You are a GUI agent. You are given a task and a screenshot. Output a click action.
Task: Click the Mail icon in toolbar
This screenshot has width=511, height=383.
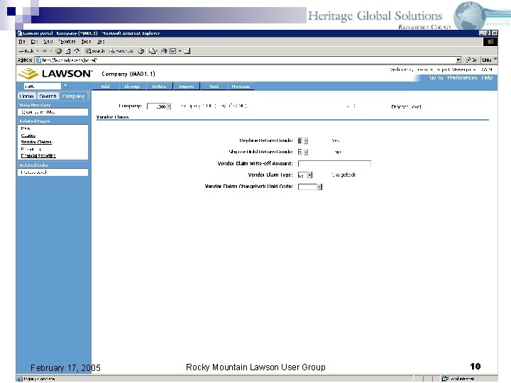152,51
